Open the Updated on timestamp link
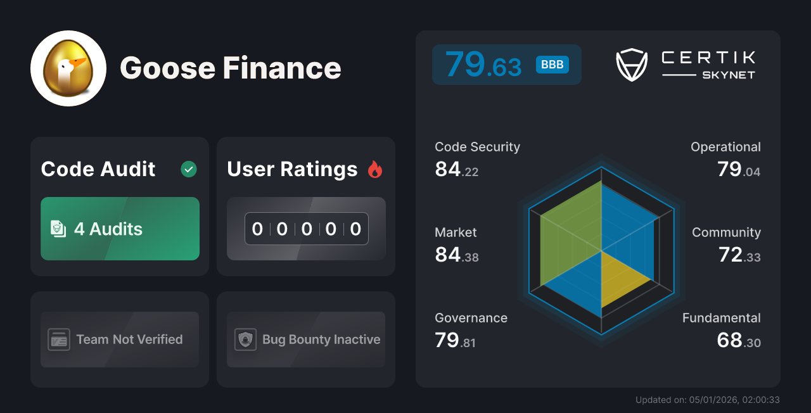Screen dimensions: 811x413 point(708,400)
